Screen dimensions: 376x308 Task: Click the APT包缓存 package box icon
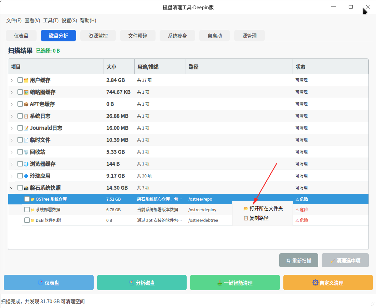point(26,104)
